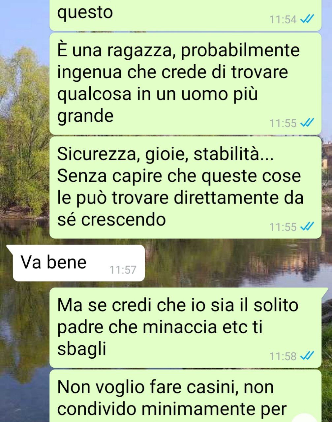The width and height of the screenshot is (332, 422).
Task: Tap the read ticks on the 'Sicurezza, gioie' message
Action: 307,226
